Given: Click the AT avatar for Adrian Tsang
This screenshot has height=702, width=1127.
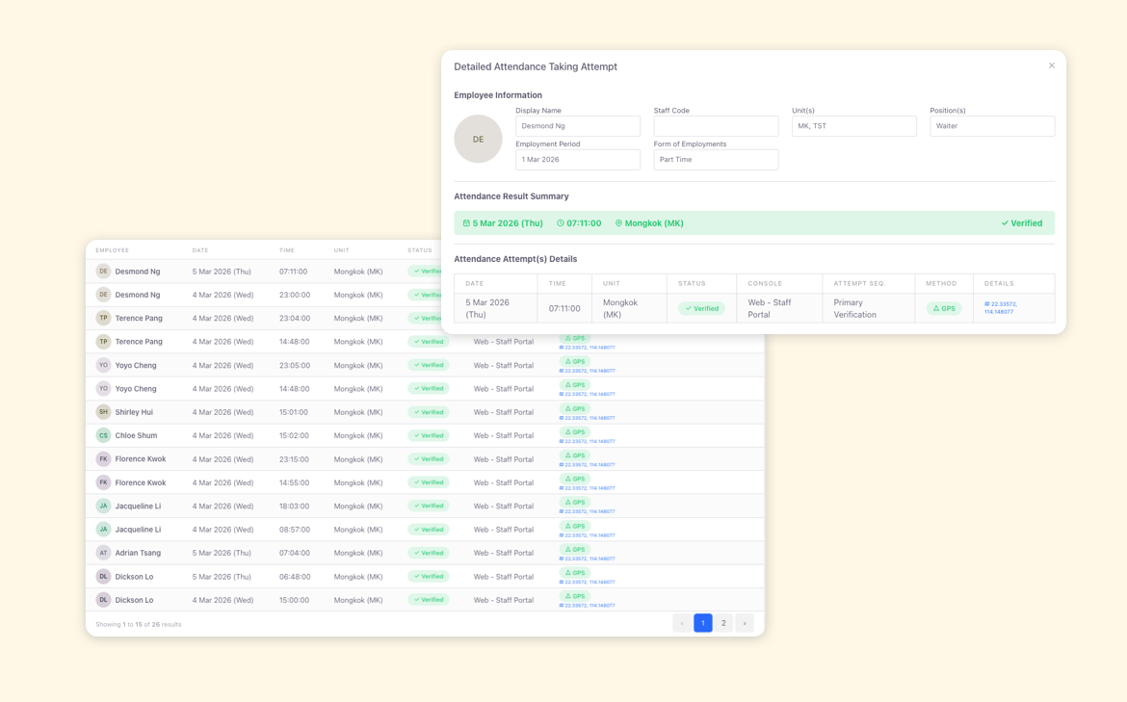Looking at the screenshot, I should (x=103, y=553).
